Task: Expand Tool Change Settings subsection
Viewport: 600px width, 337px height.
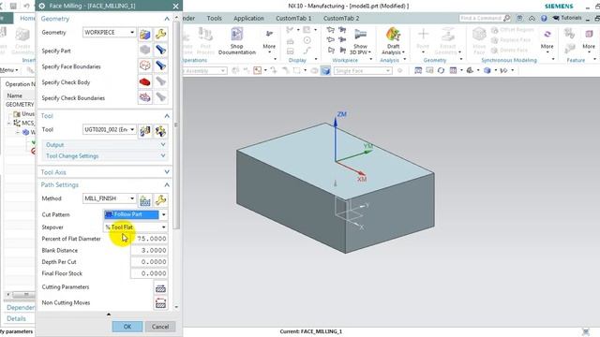Action: click(163, 156)
